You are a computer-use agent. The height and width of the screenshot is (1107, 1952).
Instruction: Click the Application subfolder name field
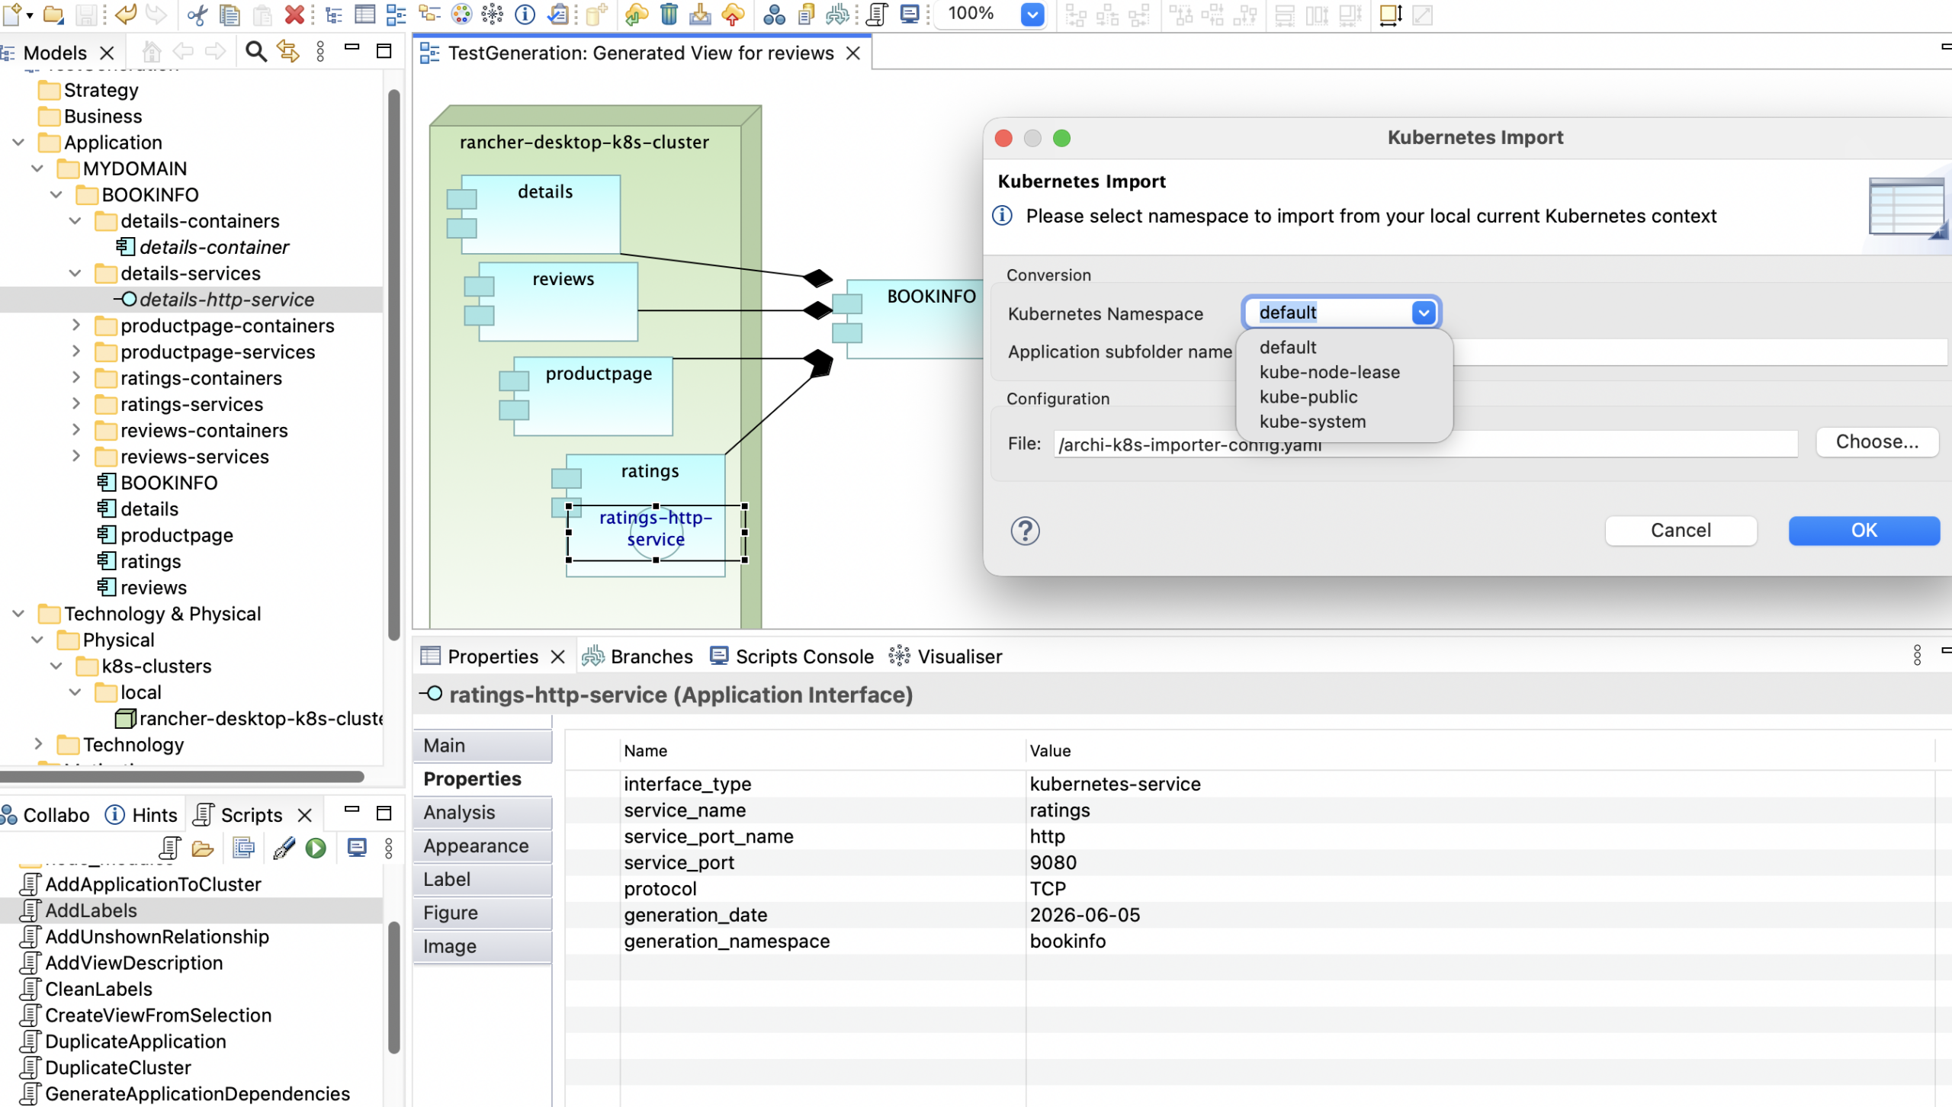(x=1699, y=352)
